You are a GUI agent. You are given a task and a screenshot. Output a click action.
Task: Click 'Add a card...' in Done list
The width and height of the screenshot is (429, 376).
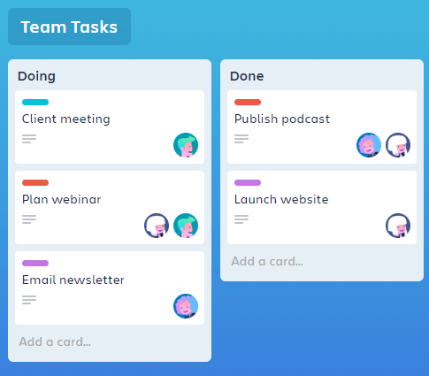pyautogui.click(x=267, y=261)
